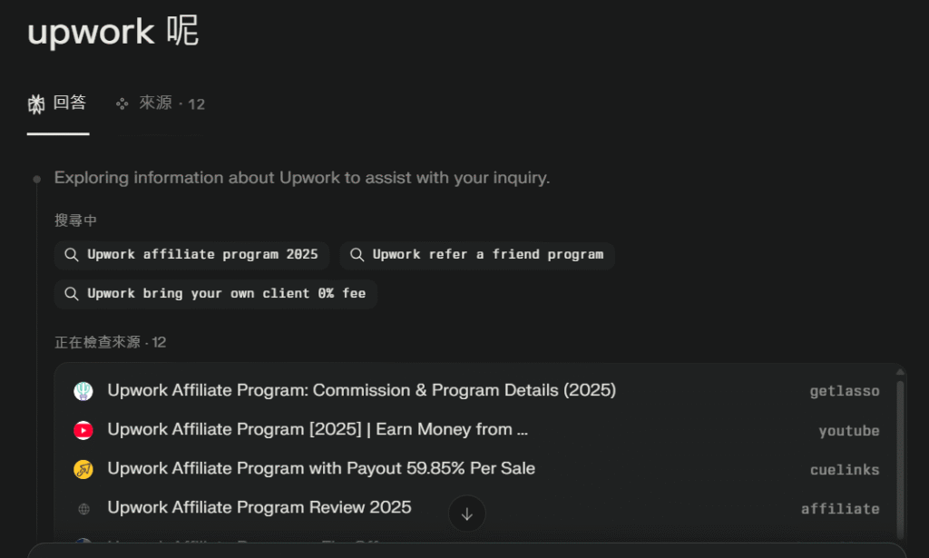Open Upwork Affiliate Program Review 2025 source
This screenshot has width=929, height=558.
[x=259, y=507]
